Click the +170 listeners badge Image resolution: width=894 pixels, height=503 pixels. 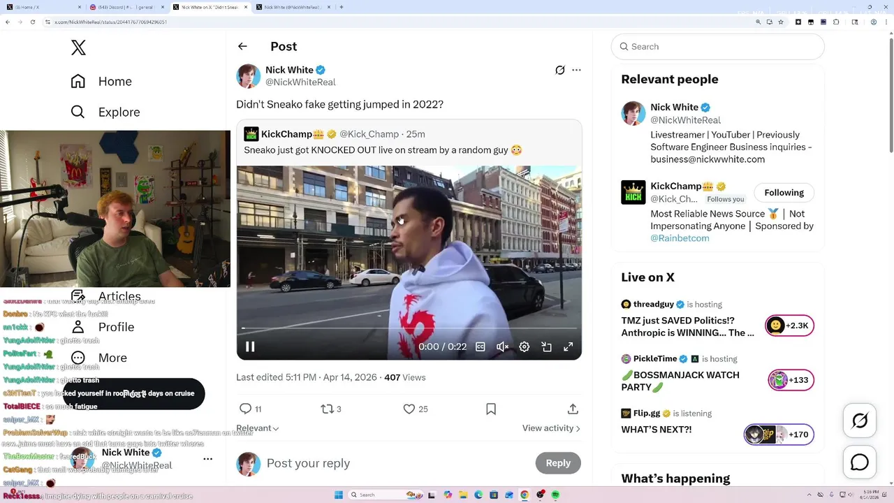click(x=779, y=435)
